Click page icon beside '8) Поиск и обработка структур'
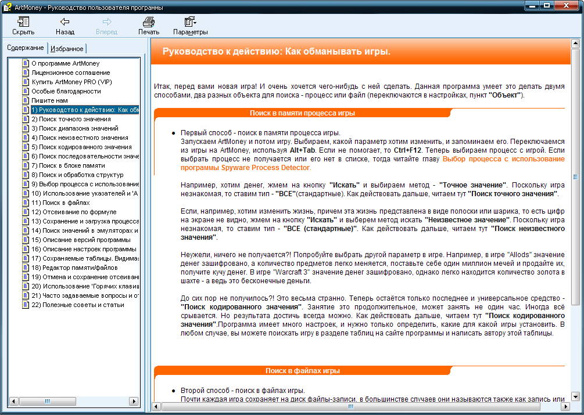The width and height of the screenshot is (584, 415). tap(26, 175)
